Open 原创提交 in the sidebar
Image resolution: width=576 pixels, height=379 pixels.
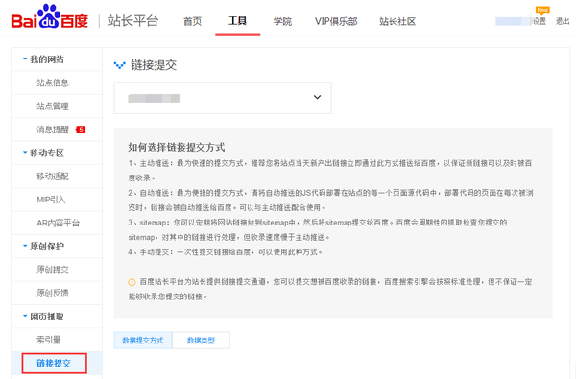click(53, 270)
